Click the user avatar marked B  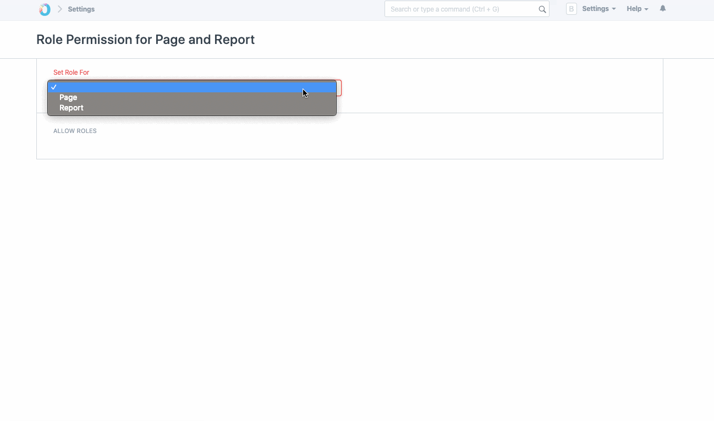571,8
